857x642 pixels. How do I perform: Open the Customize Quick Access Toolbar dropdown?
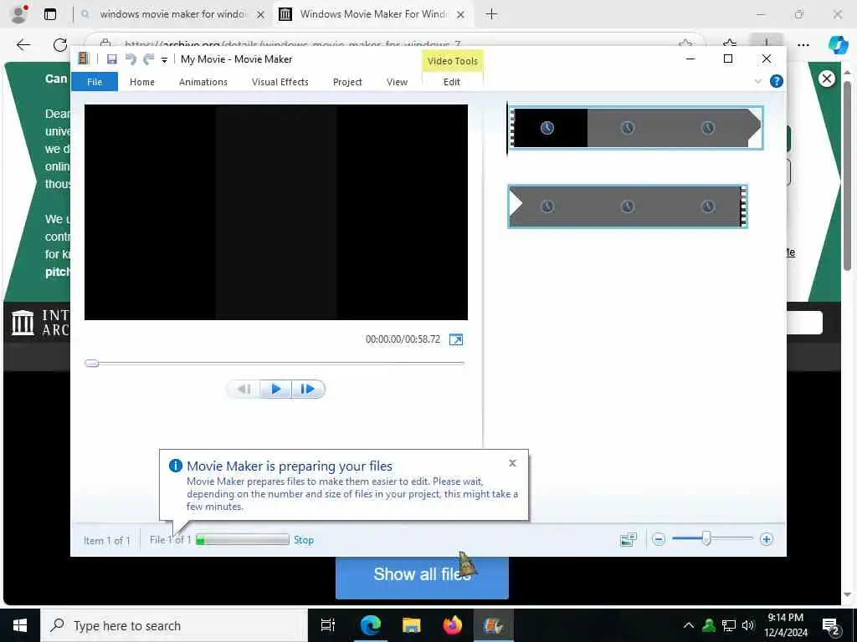164,59
